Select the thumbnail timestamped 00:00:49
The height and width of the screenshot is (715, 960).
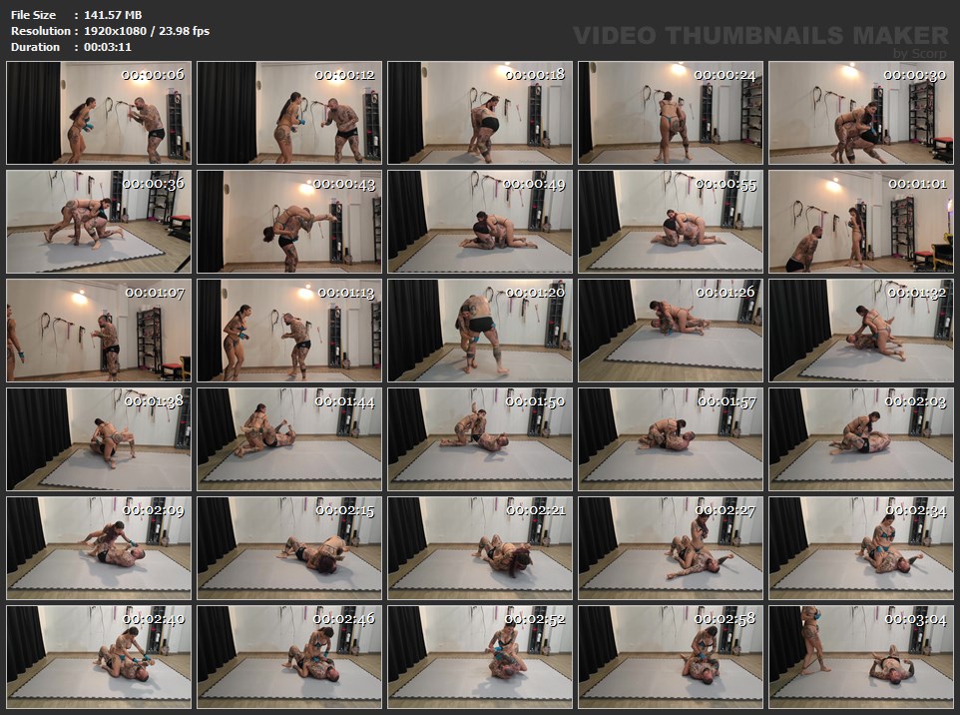pyautogui.click(x=480, y=222)
